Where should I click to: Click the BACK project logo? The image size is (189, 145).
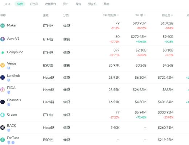(x=3, y=128)
